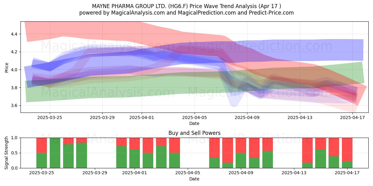Click the 'Date' label below the signal chart
Image resolution: width=373 pixels, height=186 pixels.
pyautogui.click(x=194, y=179)
